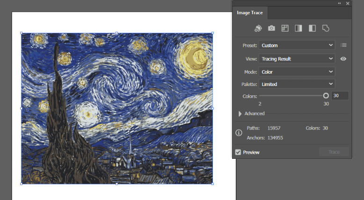Click the disabled Trace button
This screenshot has height=200, width=364.
pos(334,152)
